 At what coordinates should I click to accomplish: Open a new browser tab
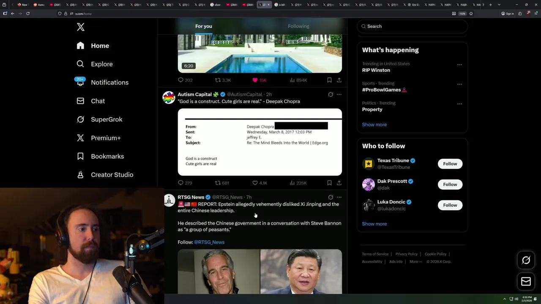click(490, 5)
